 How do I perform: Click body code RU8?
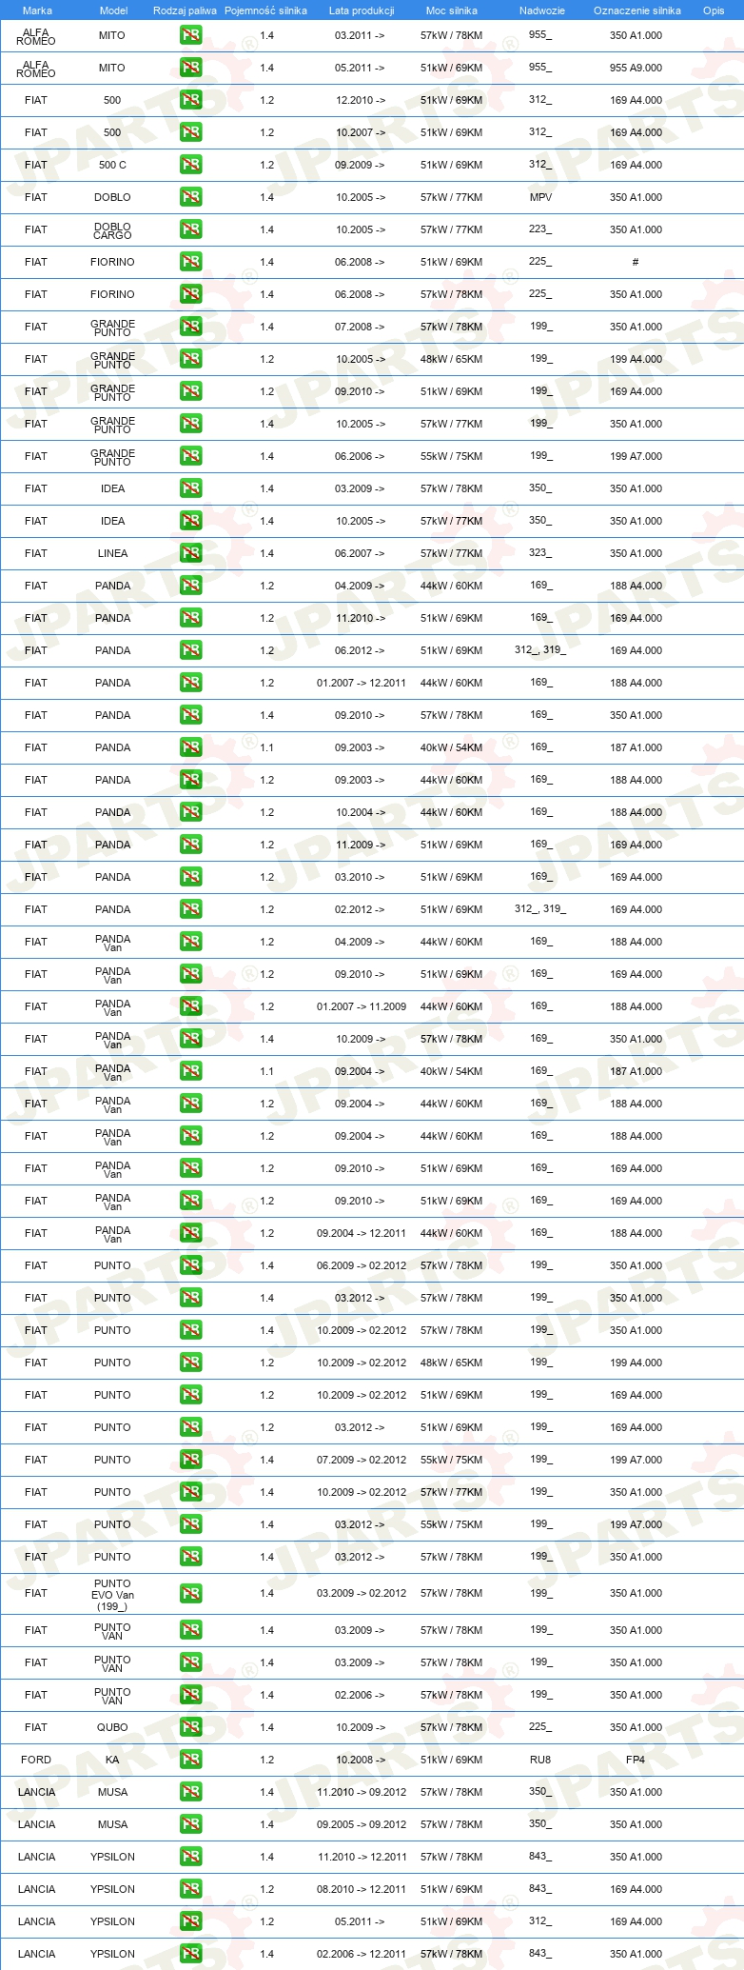pos(540,1760)
